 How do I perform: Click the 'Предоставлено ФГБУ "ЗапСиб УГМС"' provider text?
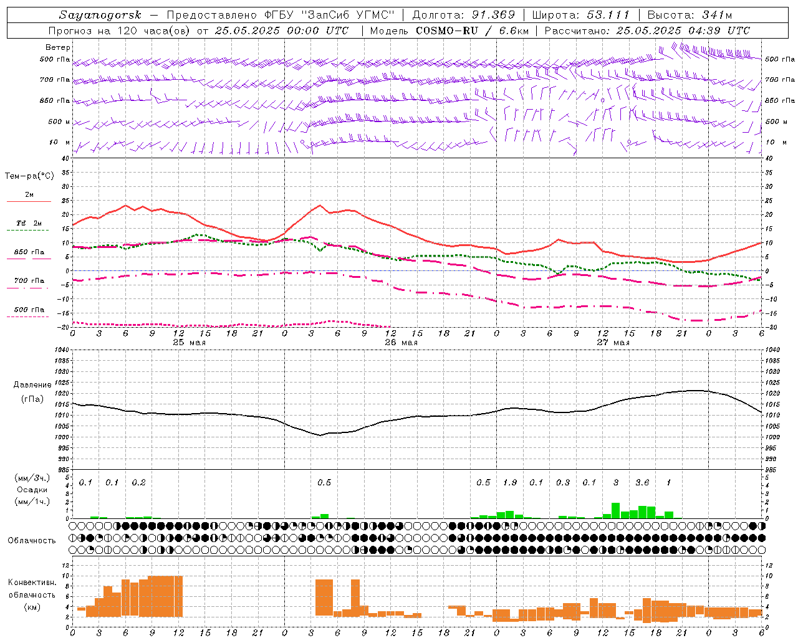tap(281, 15)
